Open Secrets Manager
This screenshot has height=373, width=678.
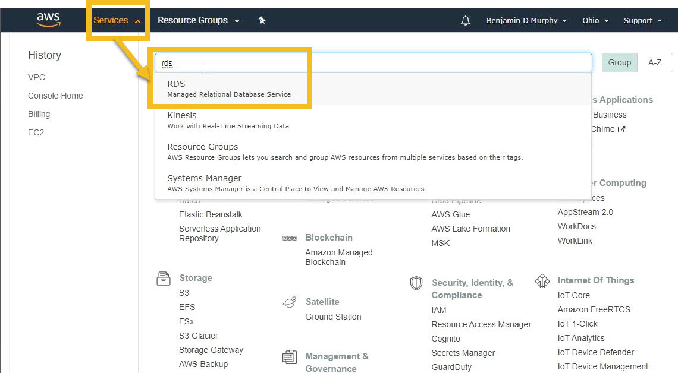point(463,353)
